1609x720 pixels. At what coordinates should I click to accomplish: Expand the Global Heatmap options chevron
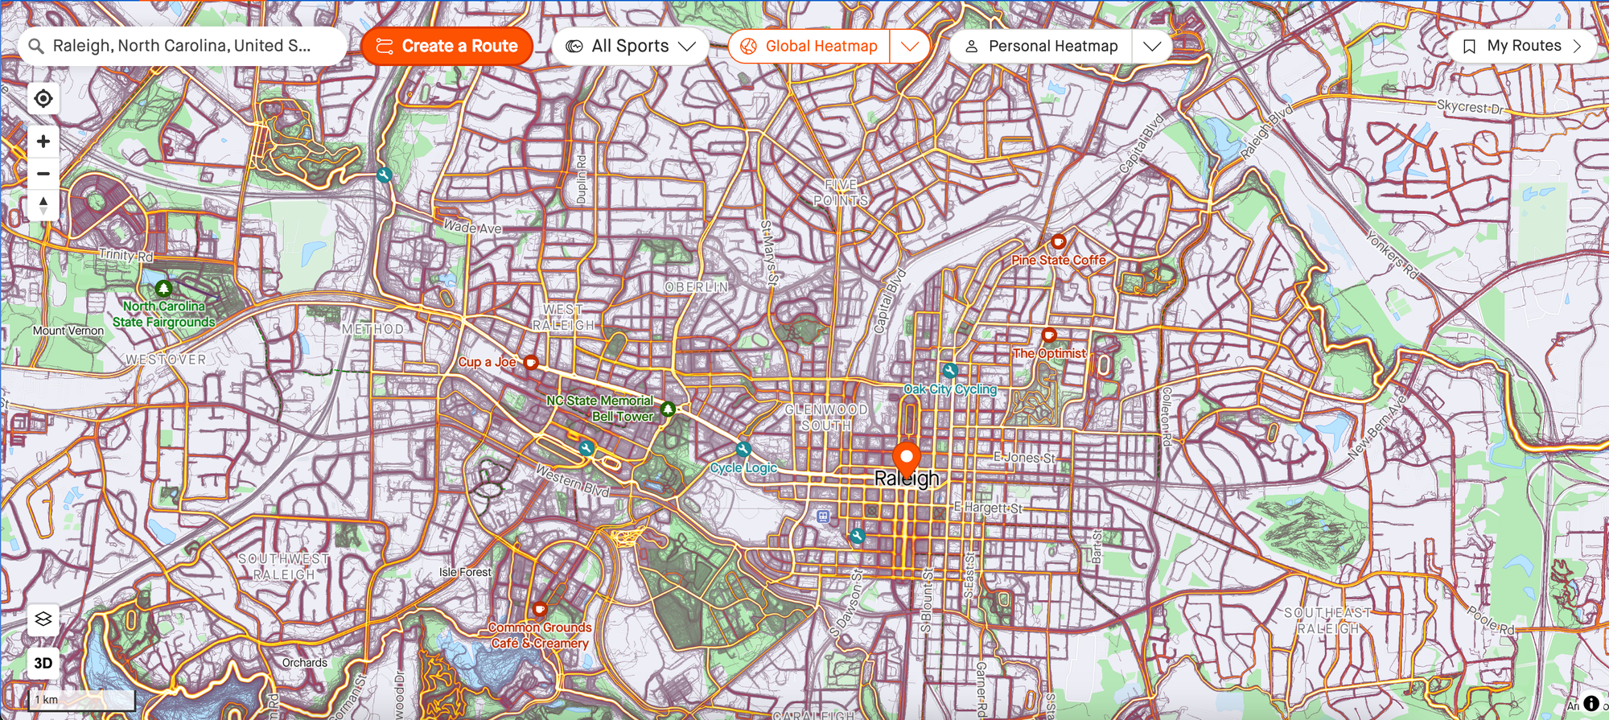[x=910, y=46]
